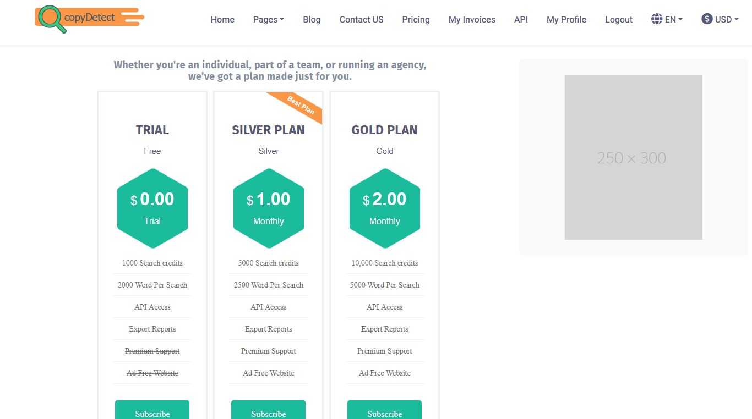Subscribe to the Trial plan

(152, 411)
